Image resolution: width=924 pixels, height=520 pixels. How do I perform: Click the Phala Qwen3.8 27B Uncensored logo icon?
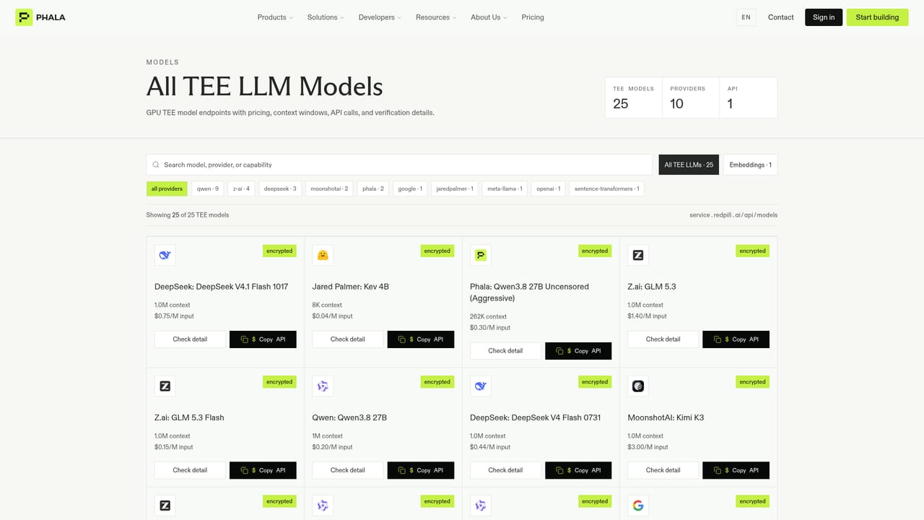pyautogui.click(x=481, y=255)
